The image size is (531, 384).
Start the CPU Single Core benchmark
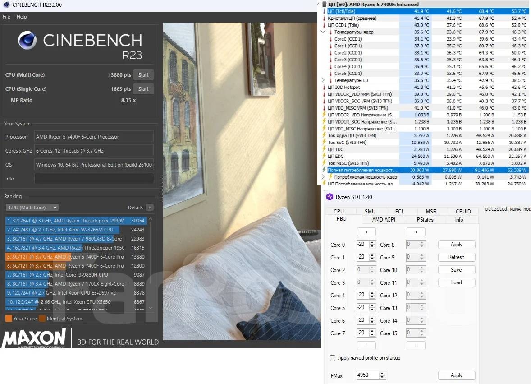[143, 89]
